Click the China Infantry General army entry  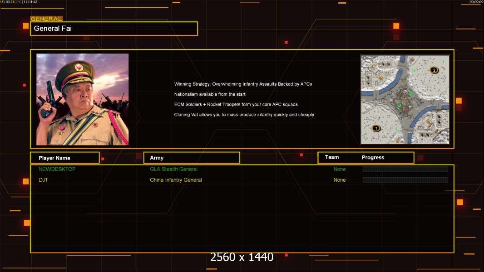(176, 180)
